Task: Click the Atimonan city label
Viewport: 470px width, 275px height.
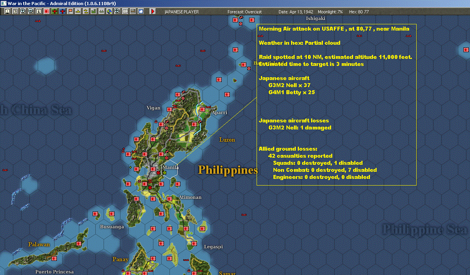Action: [190, 197]
